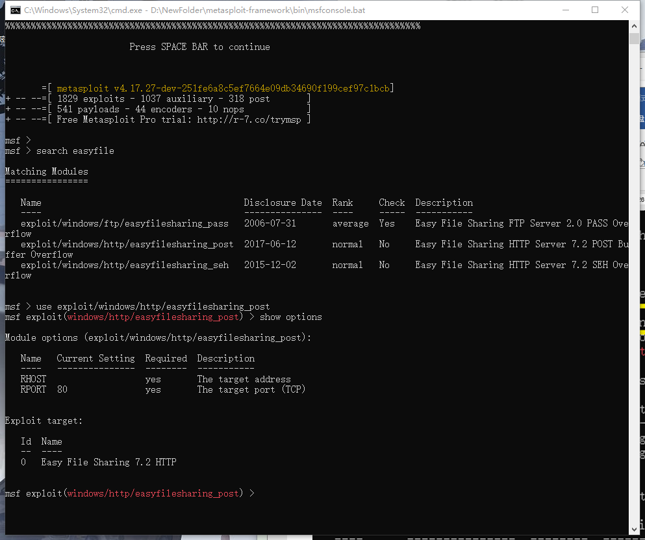Viewport: 645px width, 540px height.
Task: Click 'Easy File Sharing FTP Server 2.0' description
Action: (x=499, y=223)
